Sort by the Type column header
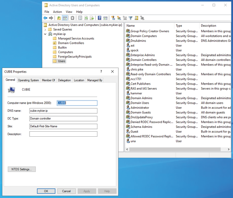This screenshot has width=233, height=198. [x=187, y=26]
